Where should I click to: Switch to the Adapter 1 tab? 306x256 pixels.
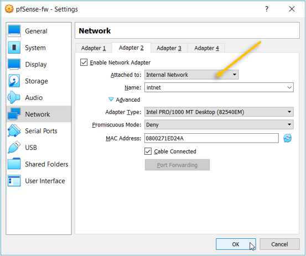[x=94, y=48]
